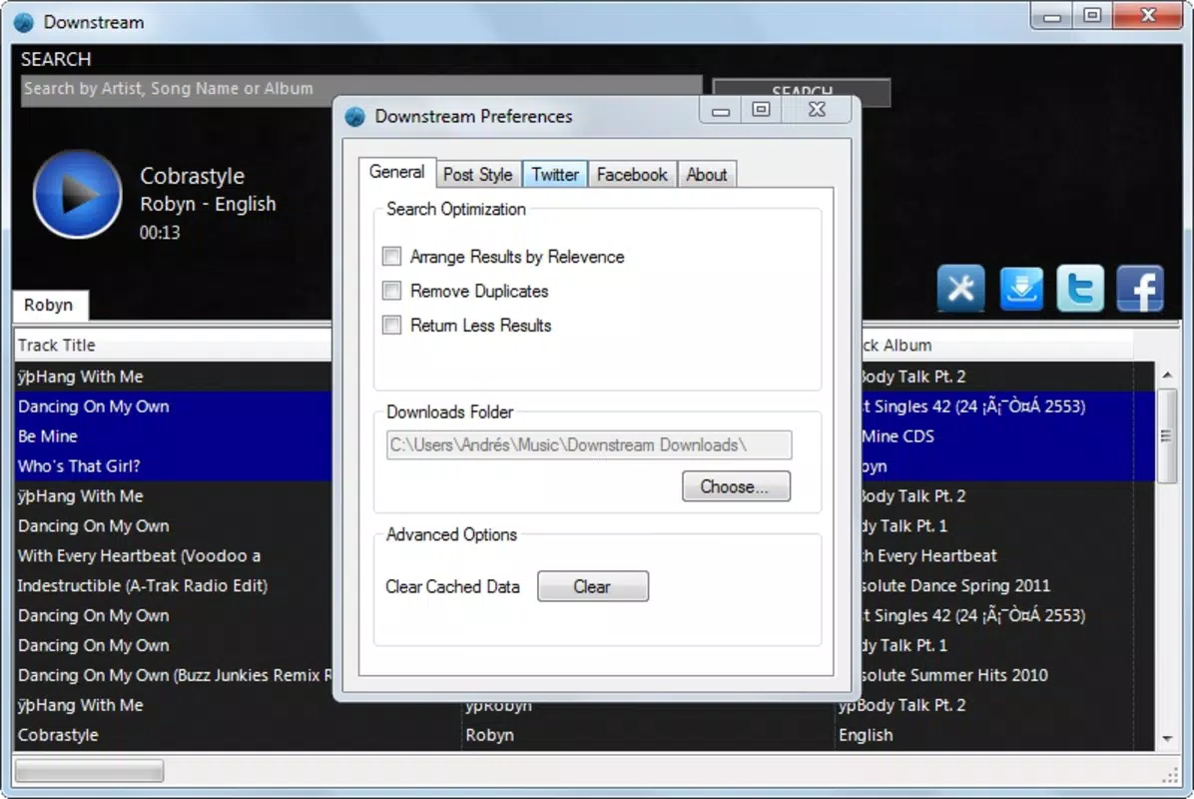The width and height of the screenshot is (1194, 799).
Task: Click the 00:13 playback time
Action: (160, 233)
